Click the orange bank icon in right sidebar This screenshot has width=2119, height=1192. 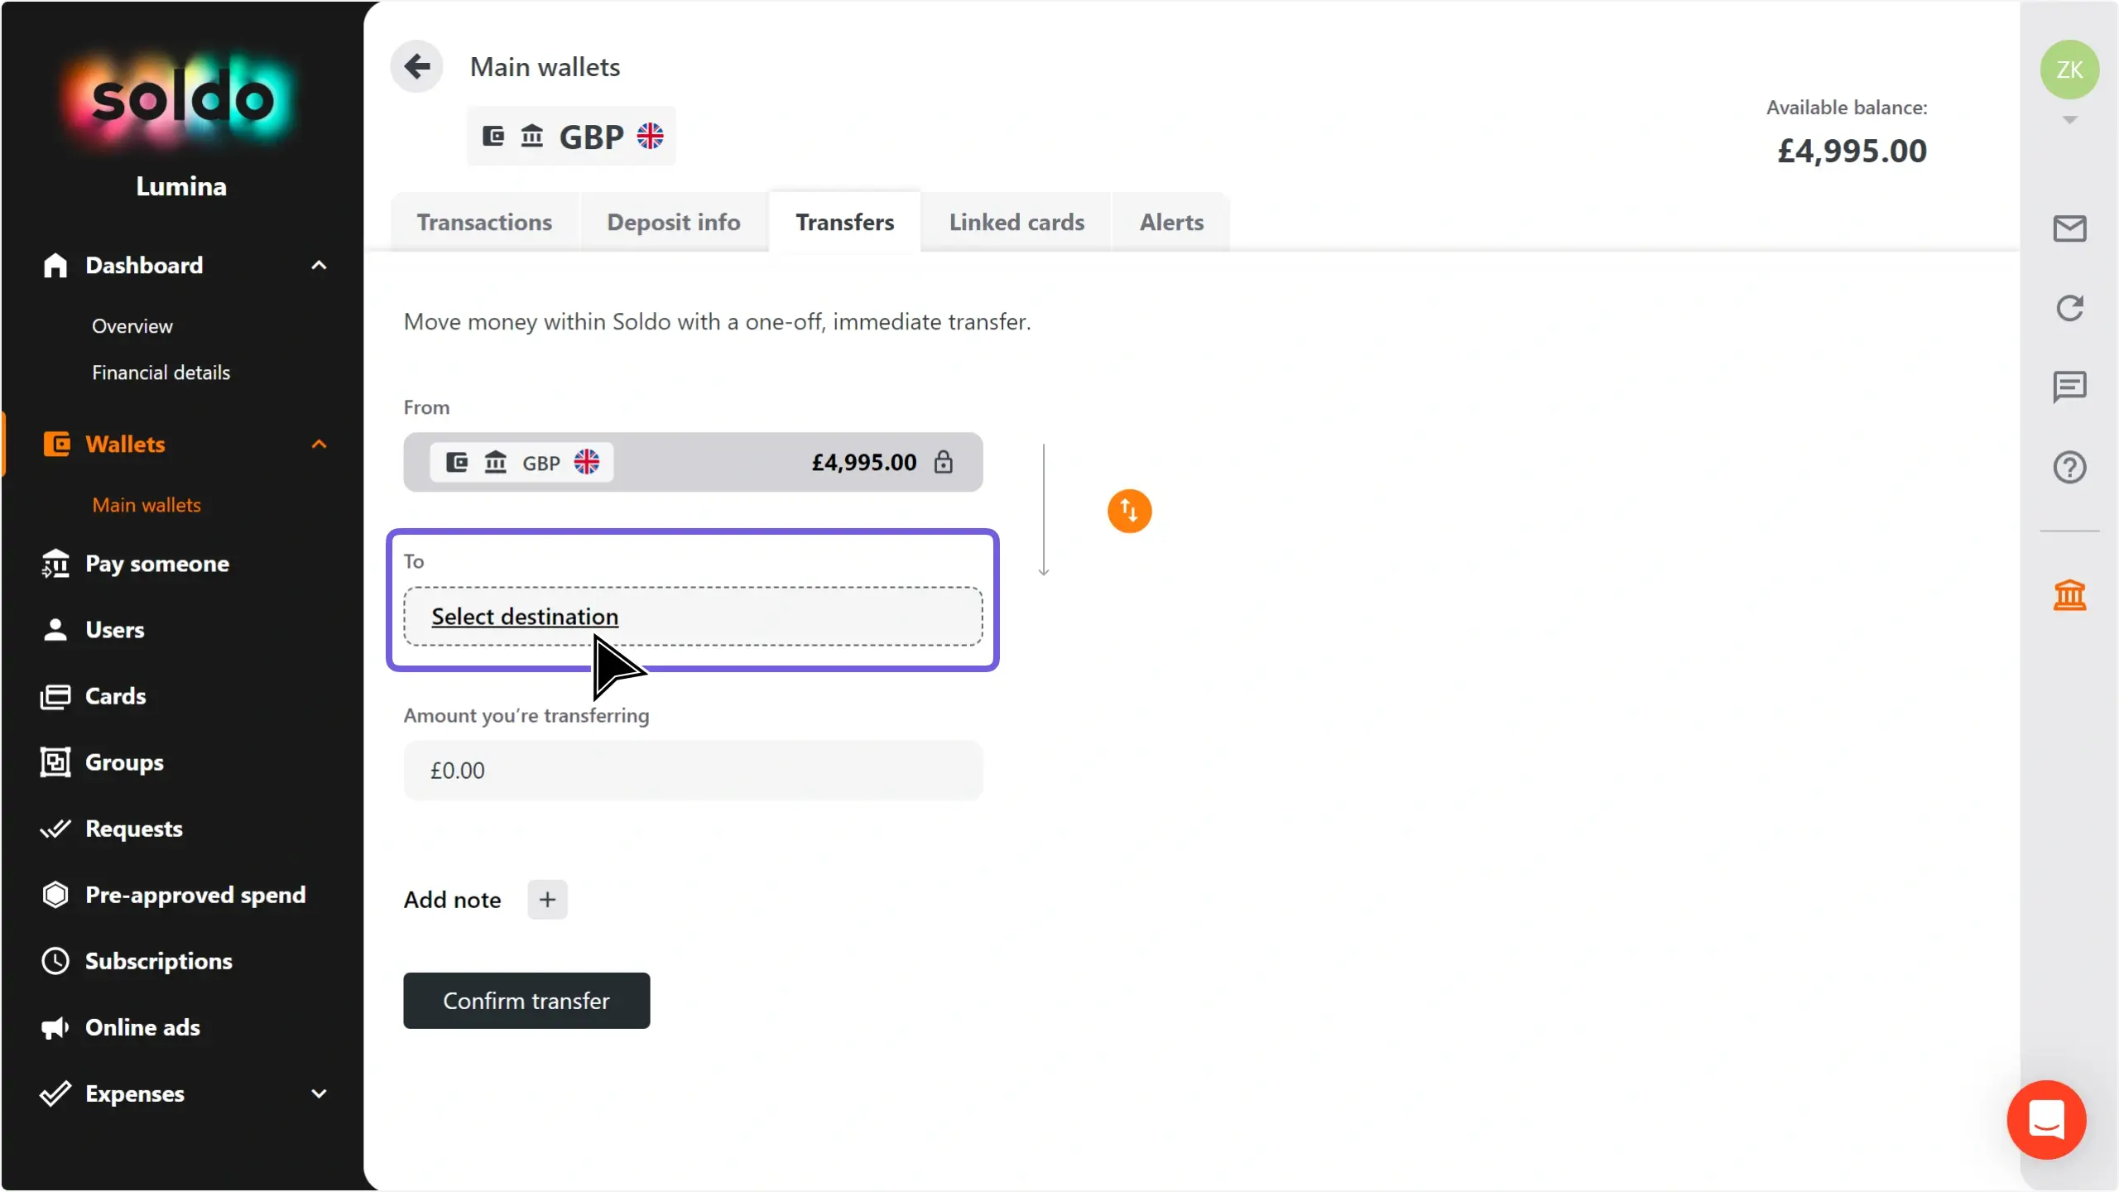click(2069, 594)
